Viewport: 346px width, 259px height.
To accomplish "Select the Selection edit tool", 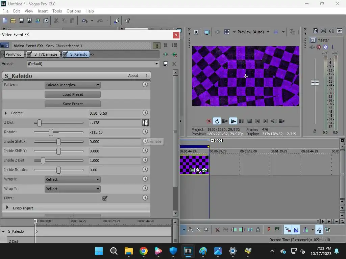I will (x=199, y=230).
